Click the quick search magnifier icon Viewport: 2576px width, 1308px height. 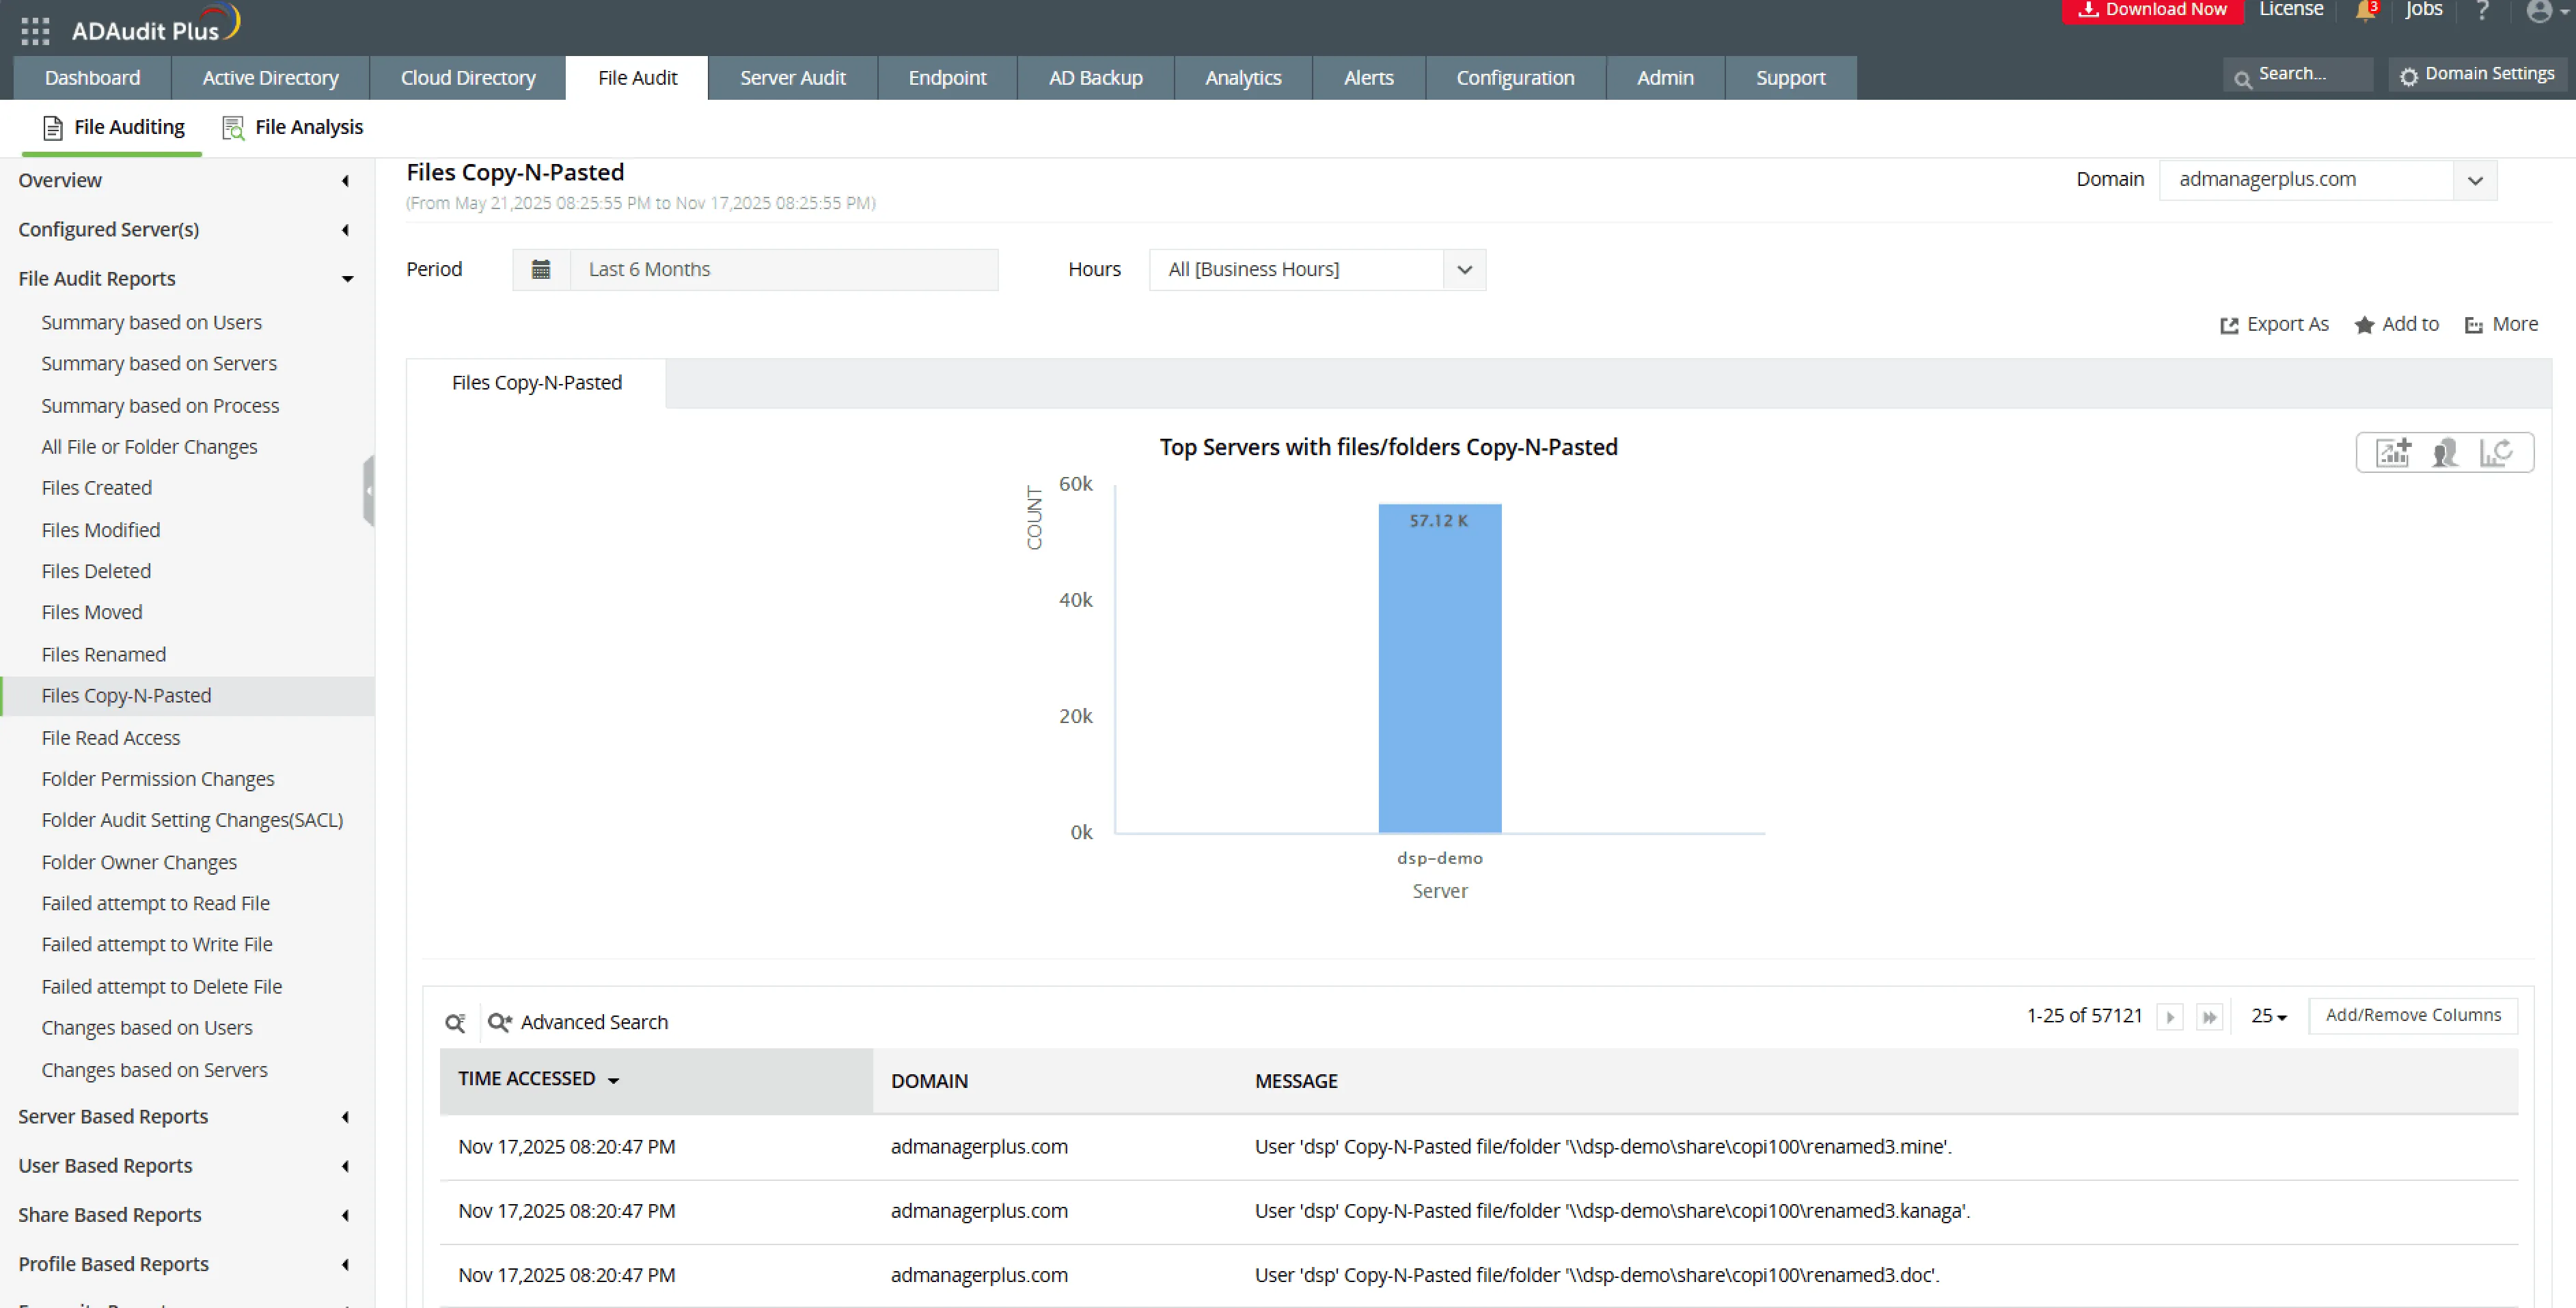(455, 1022)
